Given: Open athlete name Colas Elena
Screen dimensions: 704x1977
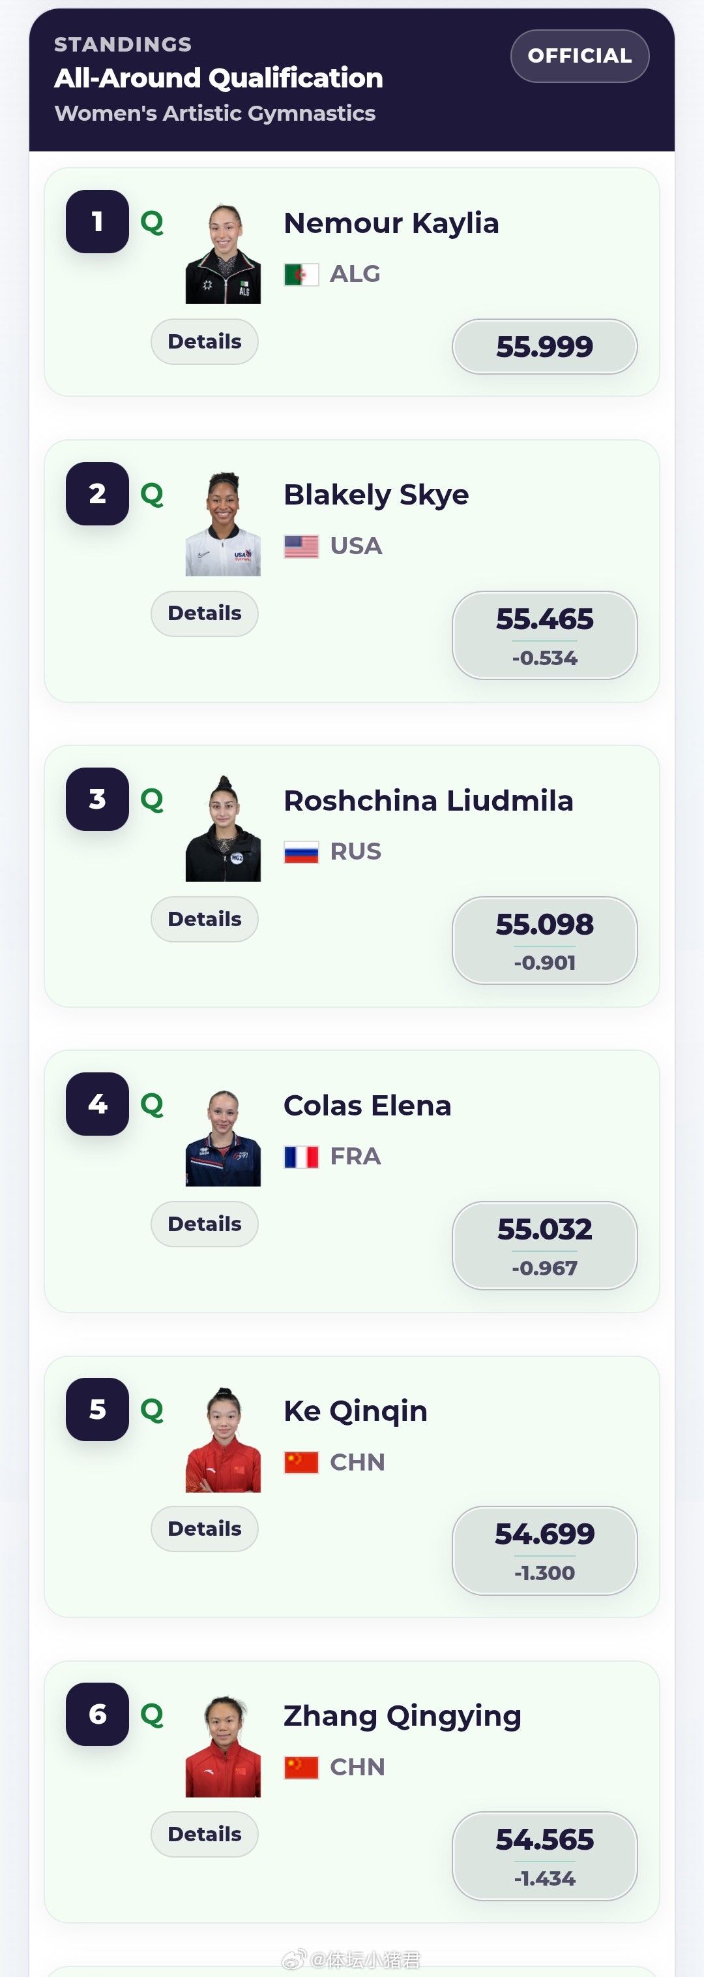Looking at the screenshot, I should point(368,1105).
